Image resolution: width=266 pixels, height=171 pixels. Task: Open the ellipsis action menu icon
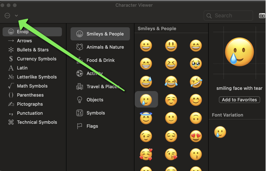(7, 16)
